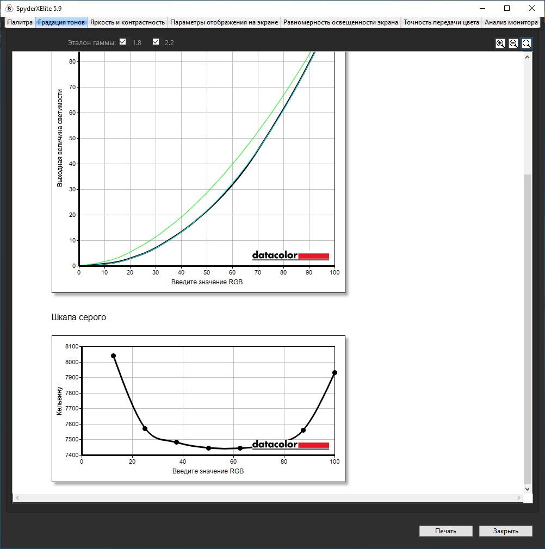The image size is (545, 549).
Task: Click the vertical scrollbar up arrow
Action: point(528,57)
